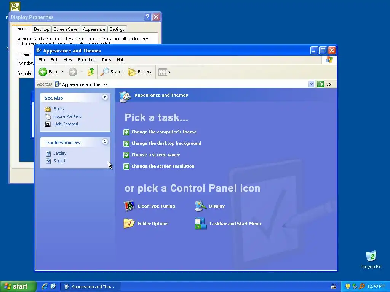Viewport: 390px width, 292px height.
Task: Click the desktop icon at top-left corner
Action: [15, 6]
